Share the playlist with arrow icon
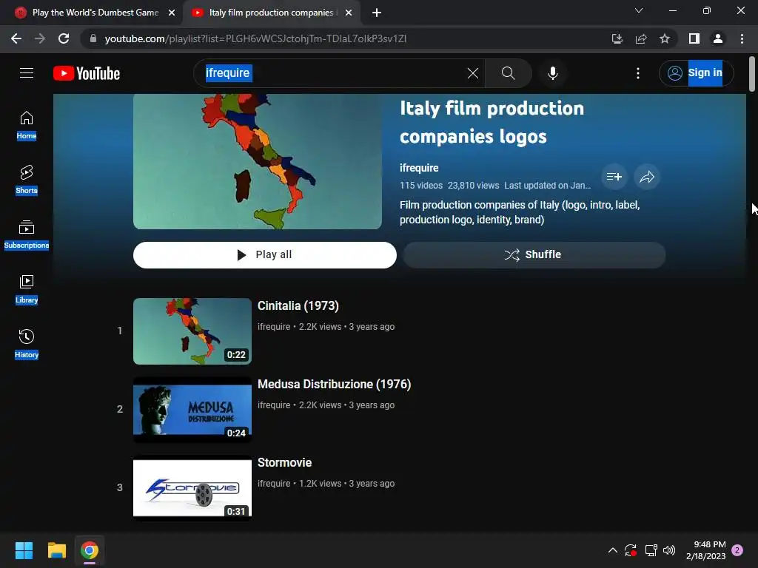The image size is (758, 568). pos(647,177)
